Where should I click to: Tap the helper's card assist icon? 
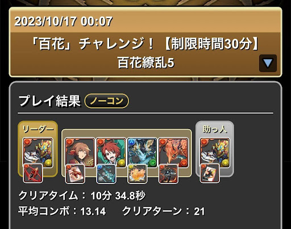click(210, 173)
